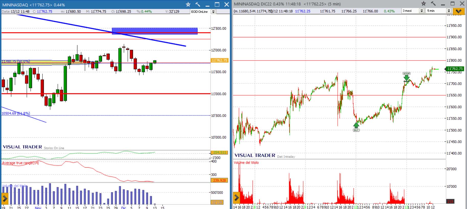467x209 pixels.
Task: Click the green 11'762.75 price tag on intraday axis
Action: 455,69
